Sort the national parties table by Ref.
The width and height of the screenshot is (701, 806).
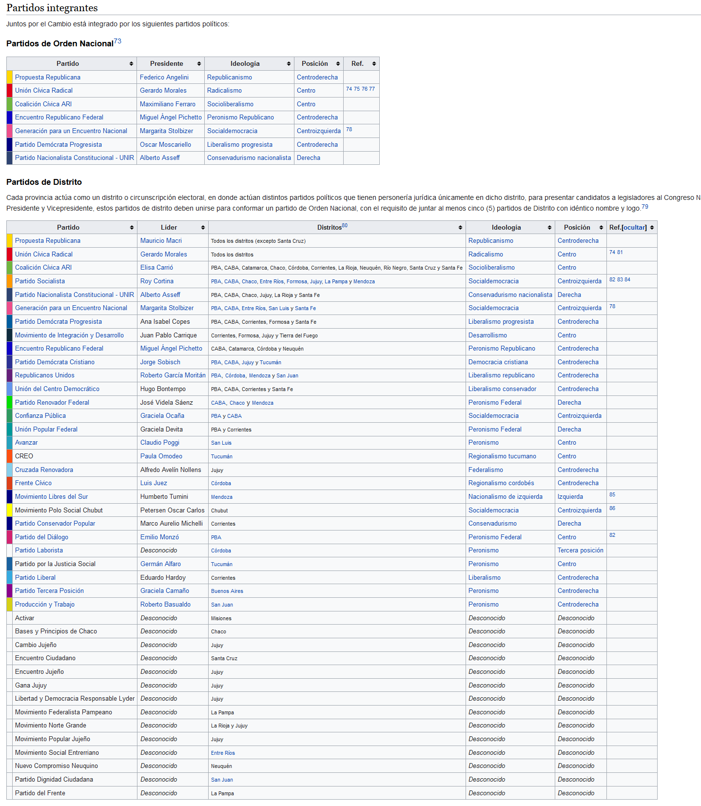[374, 64]
